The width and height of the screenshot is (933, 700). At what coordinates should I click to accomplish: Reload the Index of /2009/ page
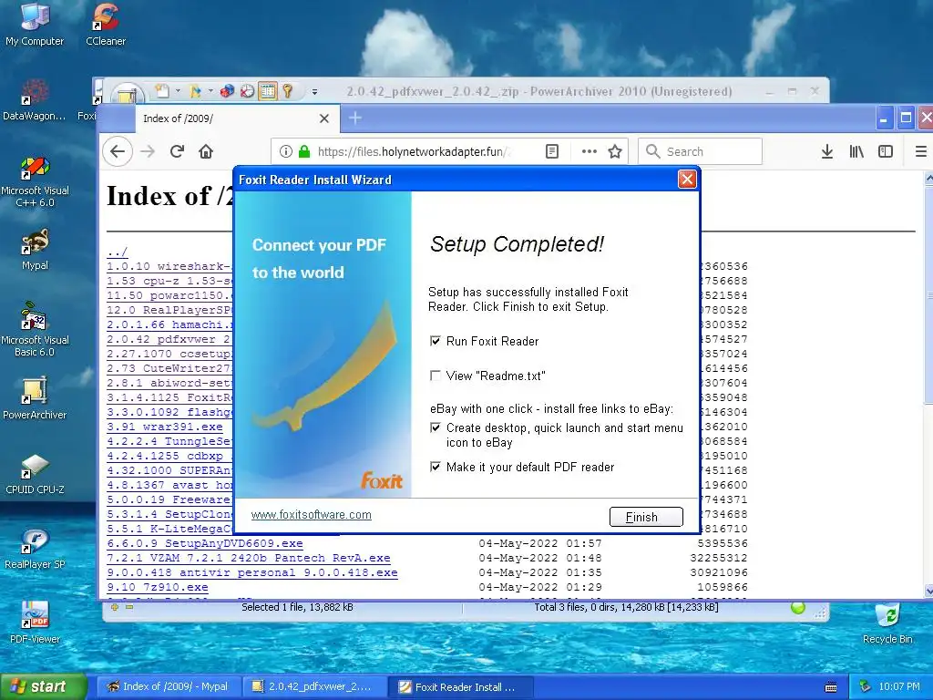(x=177, y=152)
